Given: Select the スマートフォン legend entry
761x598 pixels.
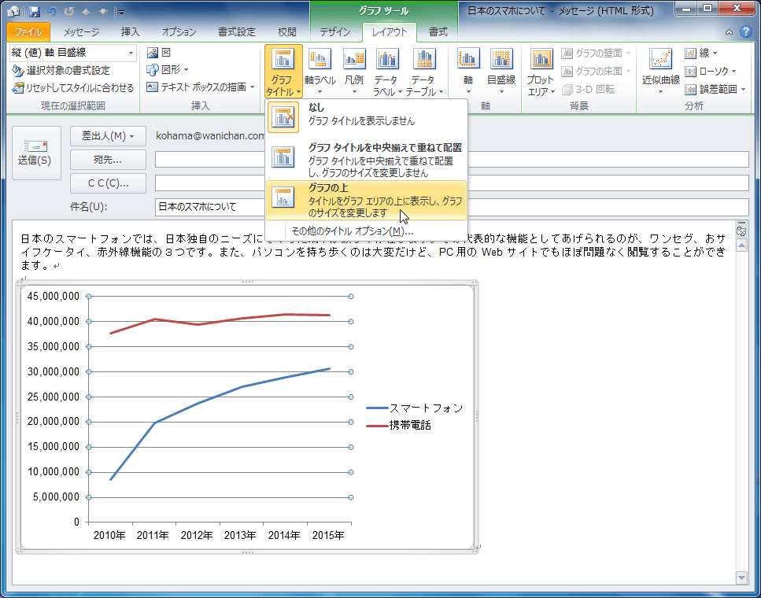Looking at the screenshot, I should (x=415, y=408).
